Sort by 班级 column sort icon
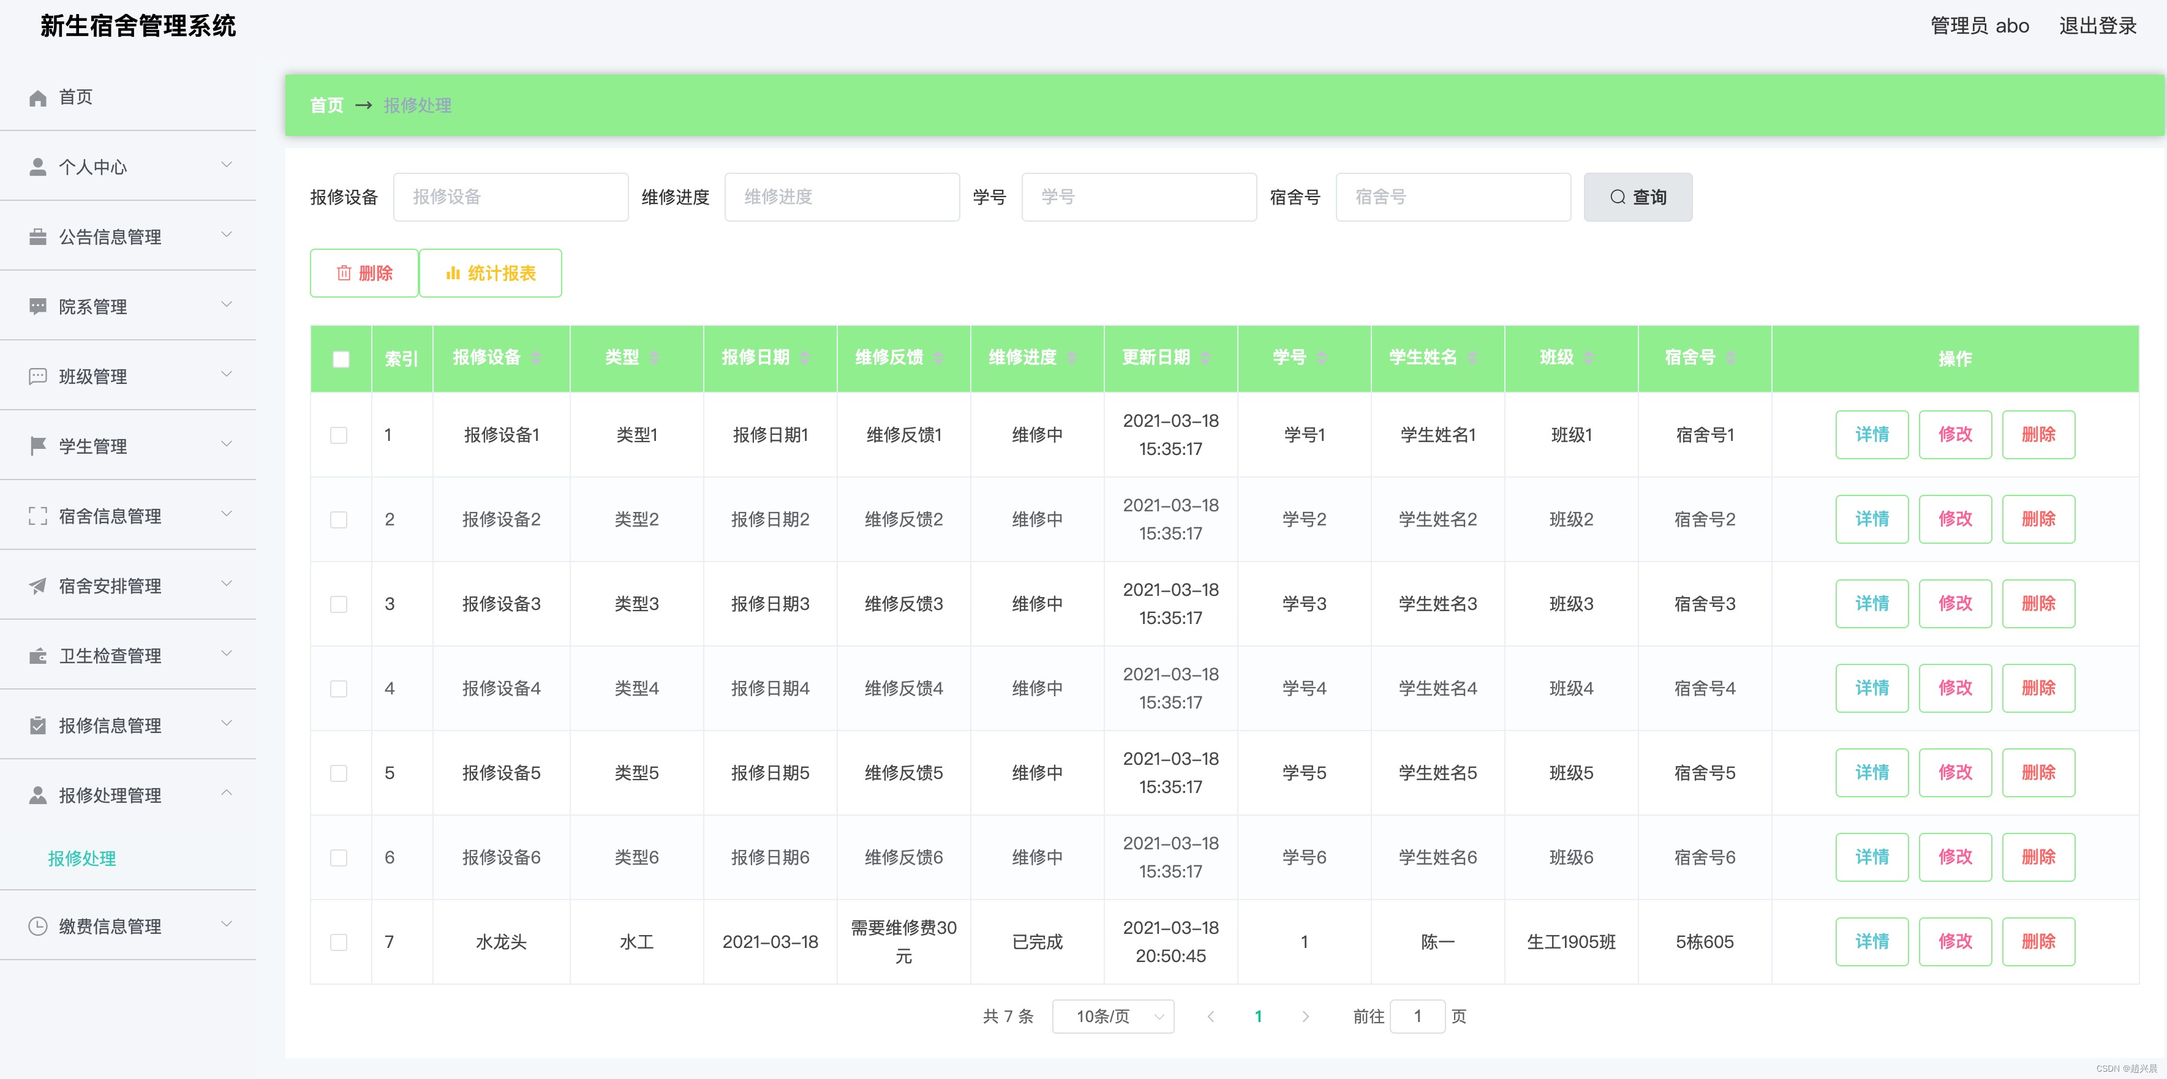This screenshot has width=2167, height=1079. pos(1588,358)
